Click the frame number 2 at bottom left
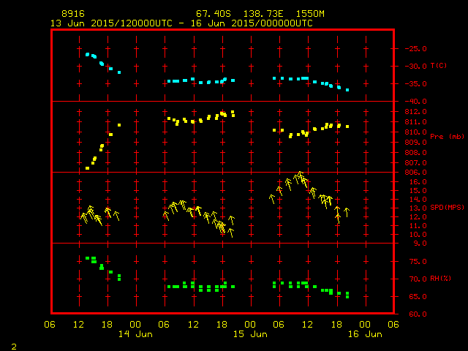Image resolution: width=468 pixels, height=351 pixels. [13, 344]
